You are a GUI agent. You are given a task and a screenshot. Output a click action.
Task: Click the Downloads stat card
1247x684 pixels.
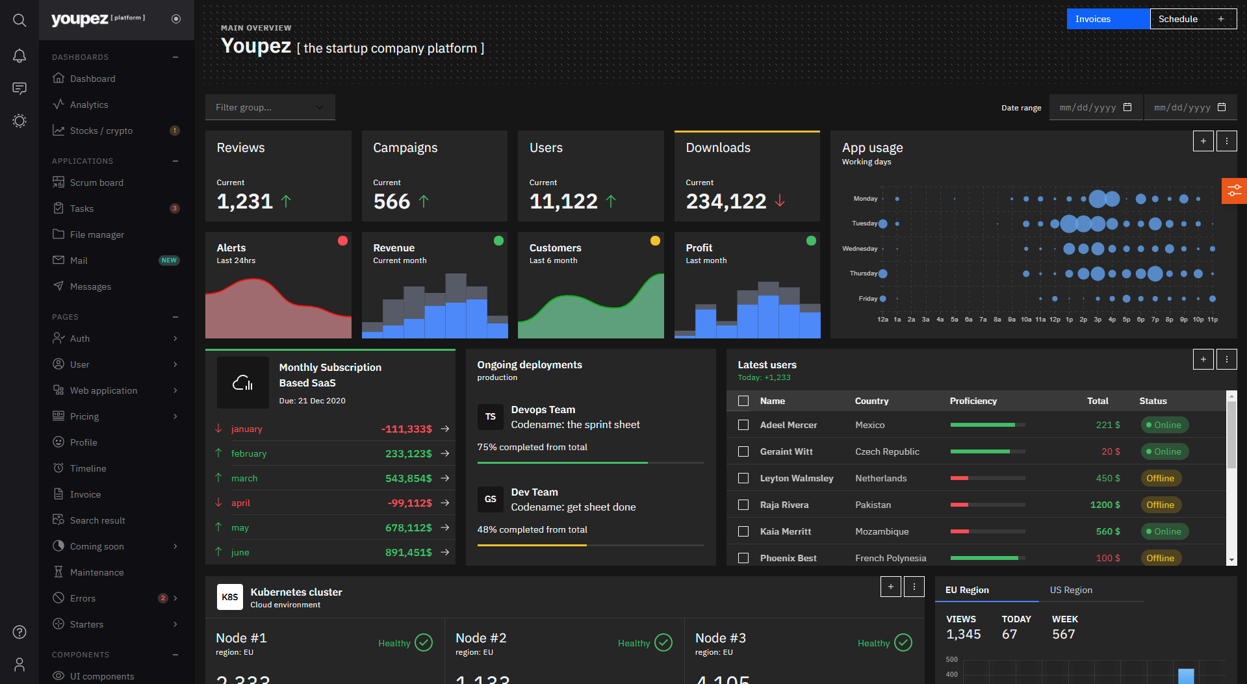click(747, 176)
